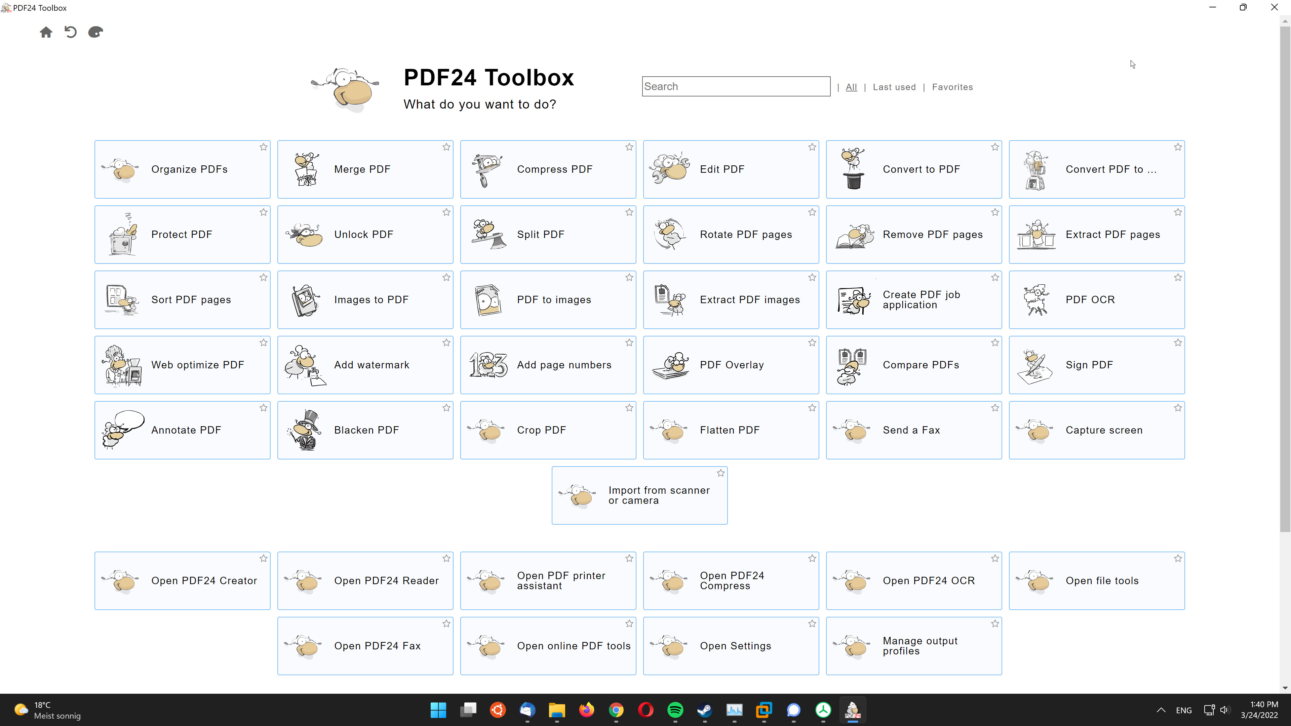The width and height of the screenshot is (1291, 726).
Task: Launch Open PDF24 Reader
Action: 365,581
